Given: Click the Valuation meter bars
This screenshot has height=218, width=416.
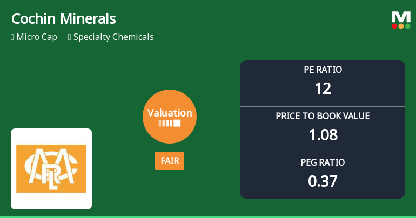Looking at the screenshot, I should 170,123.
